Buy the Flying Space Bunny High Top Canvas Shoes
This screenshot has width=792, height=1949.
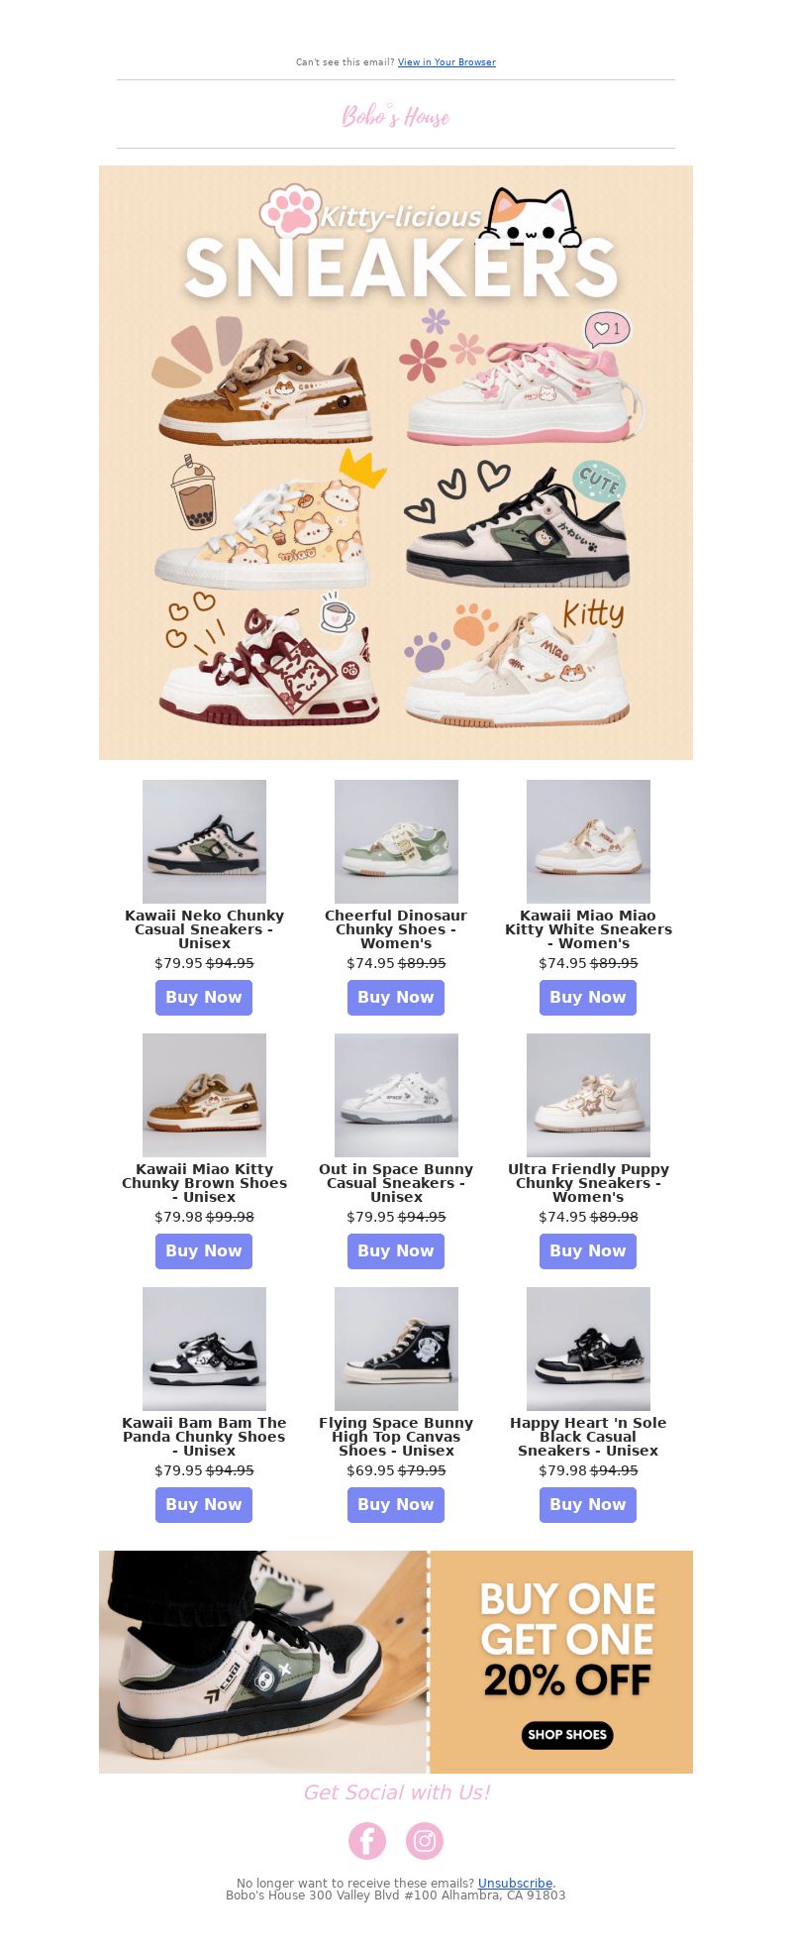[396, 1504]
